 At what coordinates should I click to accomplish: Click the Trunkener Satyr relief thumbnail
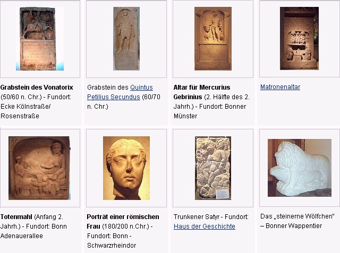pyautogui.click(x=213, y=168)
